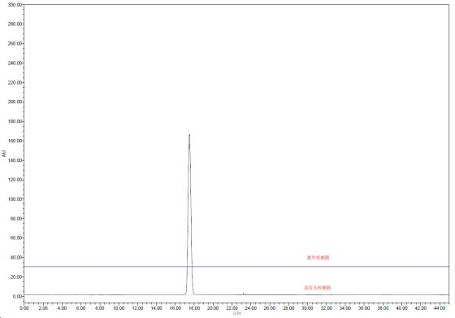Image resolution: width=455 pixels, height=318 pixels.
Task: Click the 300.00 y-axis tick label
Action: click(15, 5)
